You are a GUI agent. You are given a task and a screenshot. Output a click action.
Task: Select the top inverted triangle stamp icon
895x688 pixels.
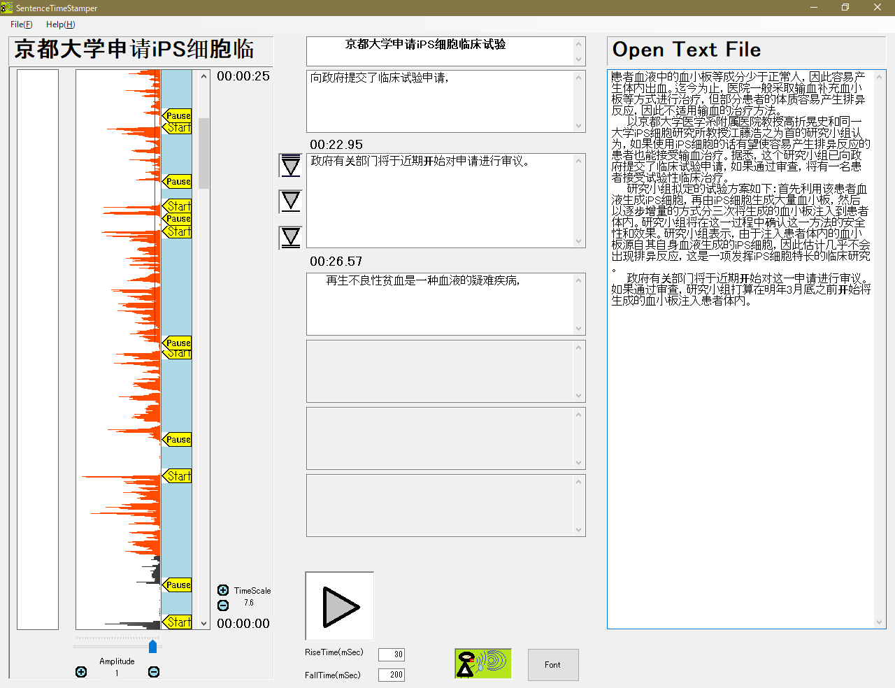point(290,164)
